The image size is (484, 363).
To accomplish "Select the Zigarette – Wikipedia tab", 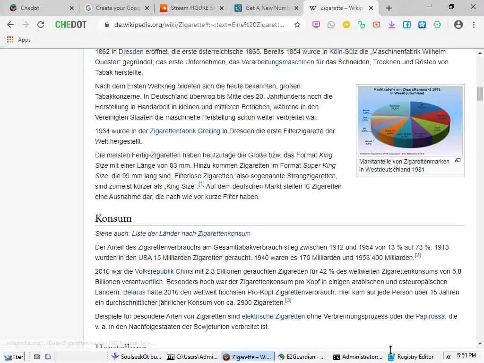I will click(x=341, y=8).
